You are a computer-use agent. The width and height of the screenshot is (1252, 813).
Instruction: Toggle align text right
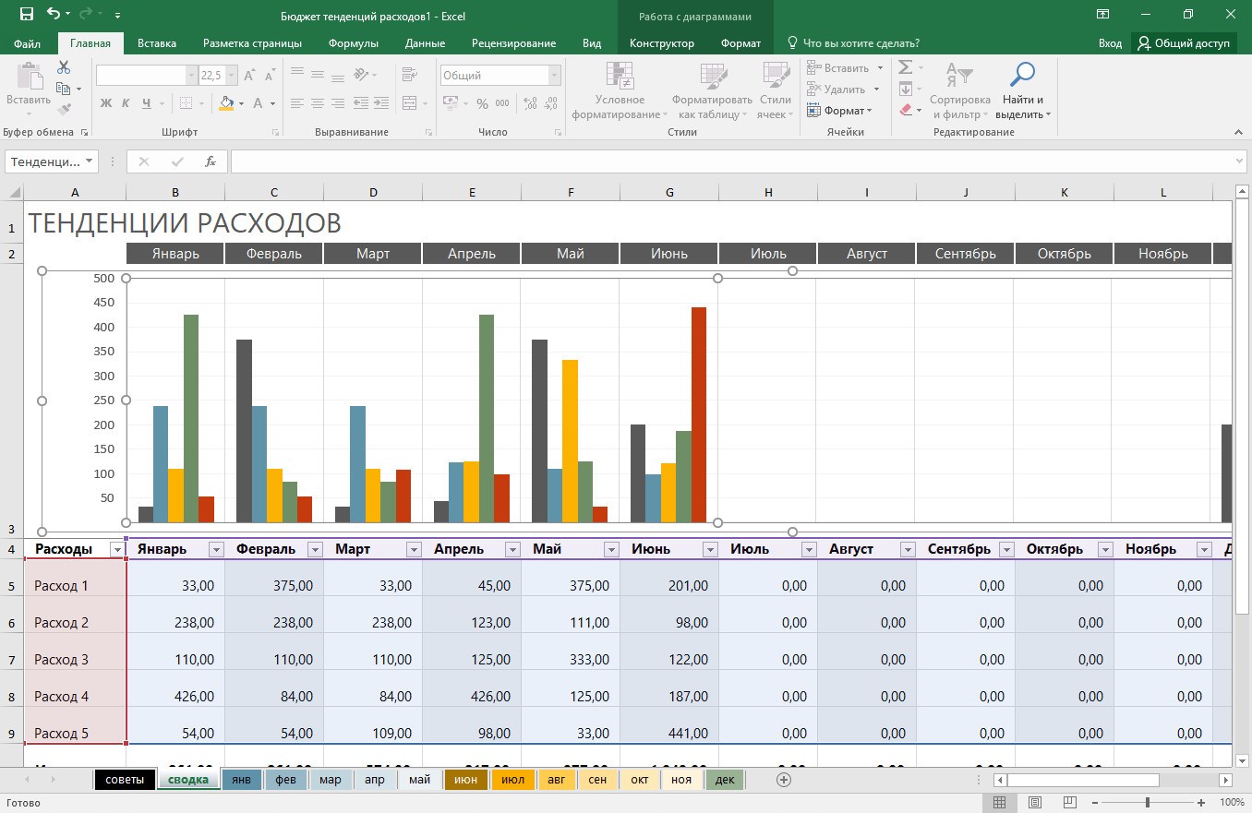(338, 103)
